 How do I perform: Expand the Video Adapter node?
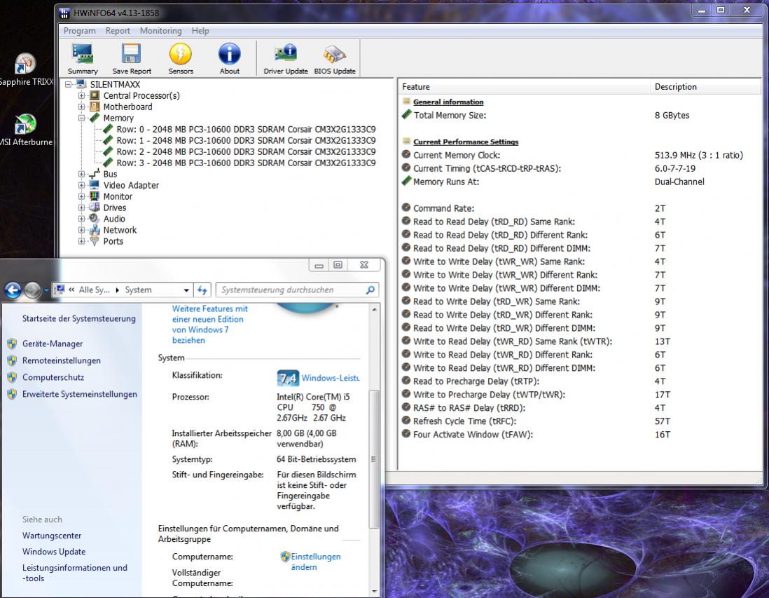(x=81, y=186)
